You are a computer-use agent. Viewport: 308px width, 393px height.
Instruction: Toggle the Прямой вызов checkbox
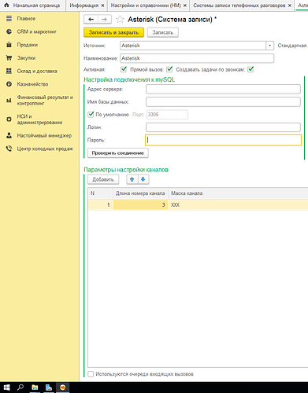click(x=169, y=69)
